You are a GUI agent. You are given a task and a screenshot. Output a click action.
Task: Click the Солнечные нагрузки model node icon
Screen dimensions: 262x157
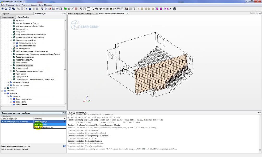tap(14, 65)
